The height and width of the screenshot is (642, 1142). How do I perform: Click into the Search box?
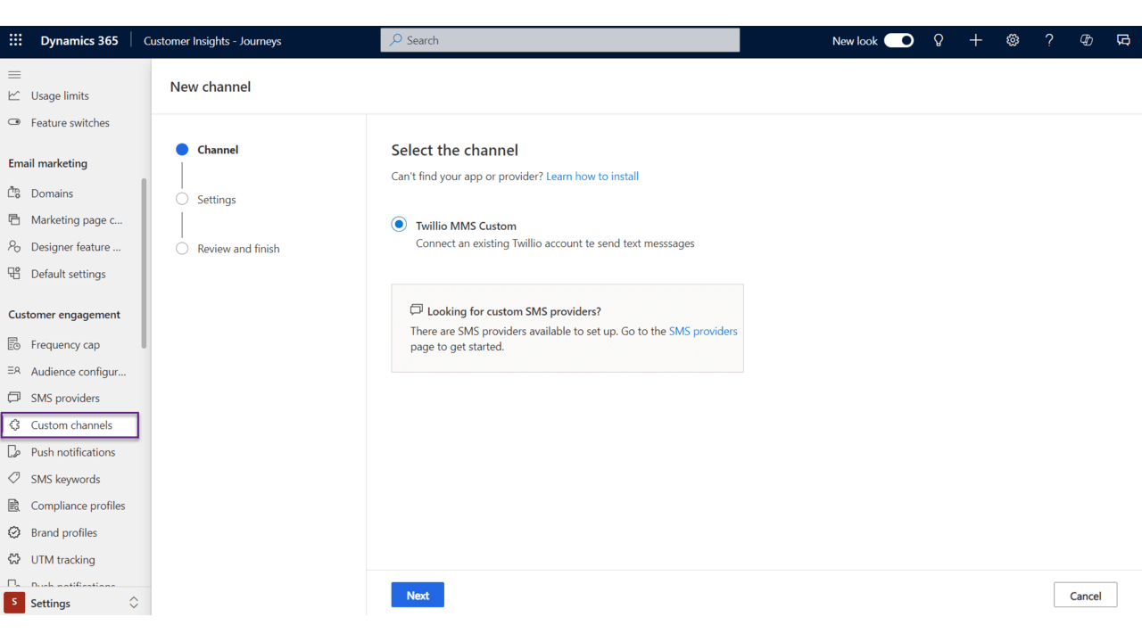(560, 40)
